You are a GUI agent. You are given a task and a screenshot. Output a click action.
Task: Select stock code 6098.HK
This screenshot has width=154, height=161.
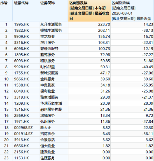[22, 49]
